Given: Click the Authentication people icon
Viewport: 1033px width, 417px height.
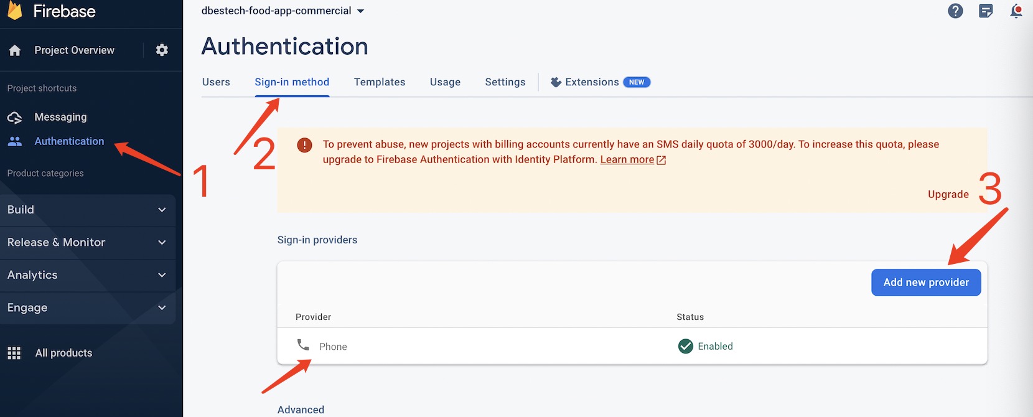Looking at the screenshot, I should tap(15, 141).
